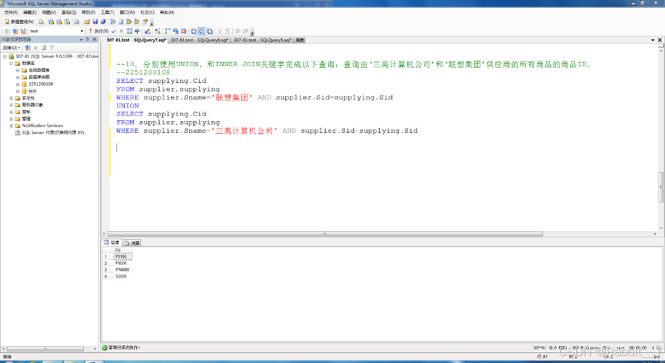Show the Registered Servers window
This screenshot has height=363, width=665.
pyautogui.click(x=113, y=22)
